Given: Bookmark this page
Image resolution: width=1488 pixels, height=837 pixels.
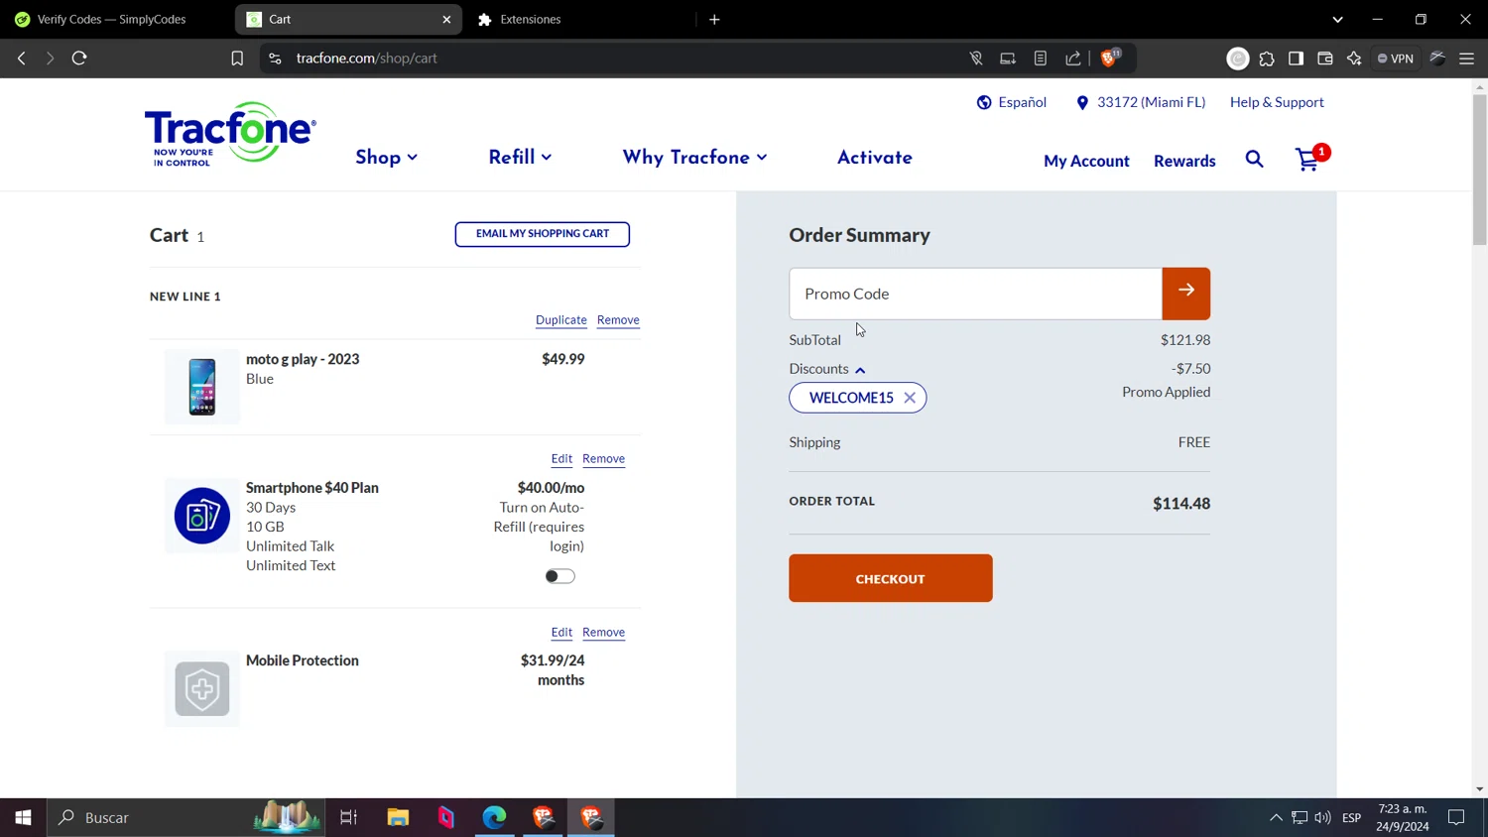Looking at the screenshot, I should pyautogui.click(x=237, y=59).
